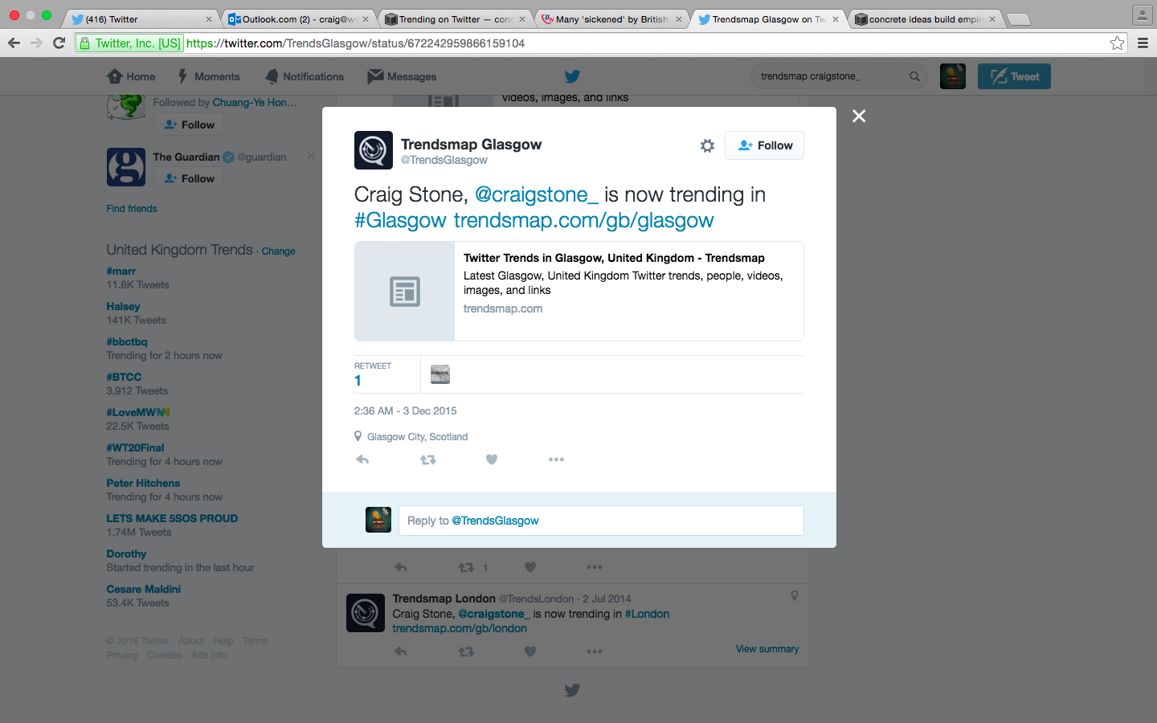Open the trendsmap.com/gb/glasgow link
Image resolution: width=1157 pixels, height=723 pixels.
click(x=583, y=220)
